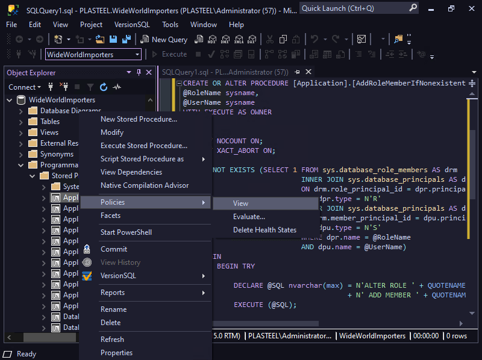Close the SQLQuery1.sql tab

click(x=308, y=72)
